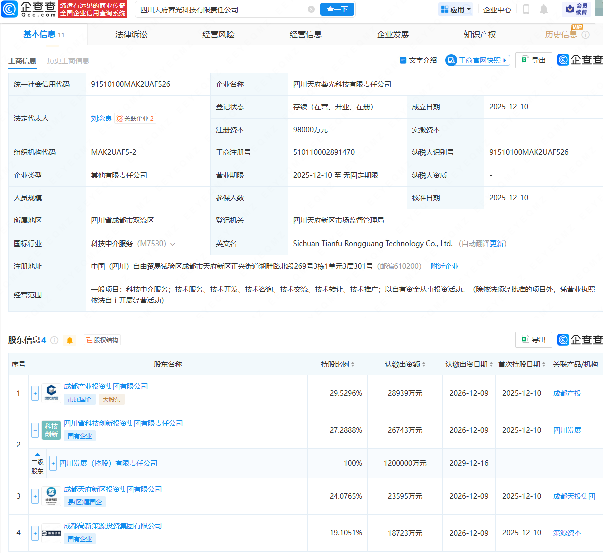Image resolution: width=603 pixels, height=553 pixels.
Task: Expand the M7530 industry code details
Action: [x=173, y=243]
